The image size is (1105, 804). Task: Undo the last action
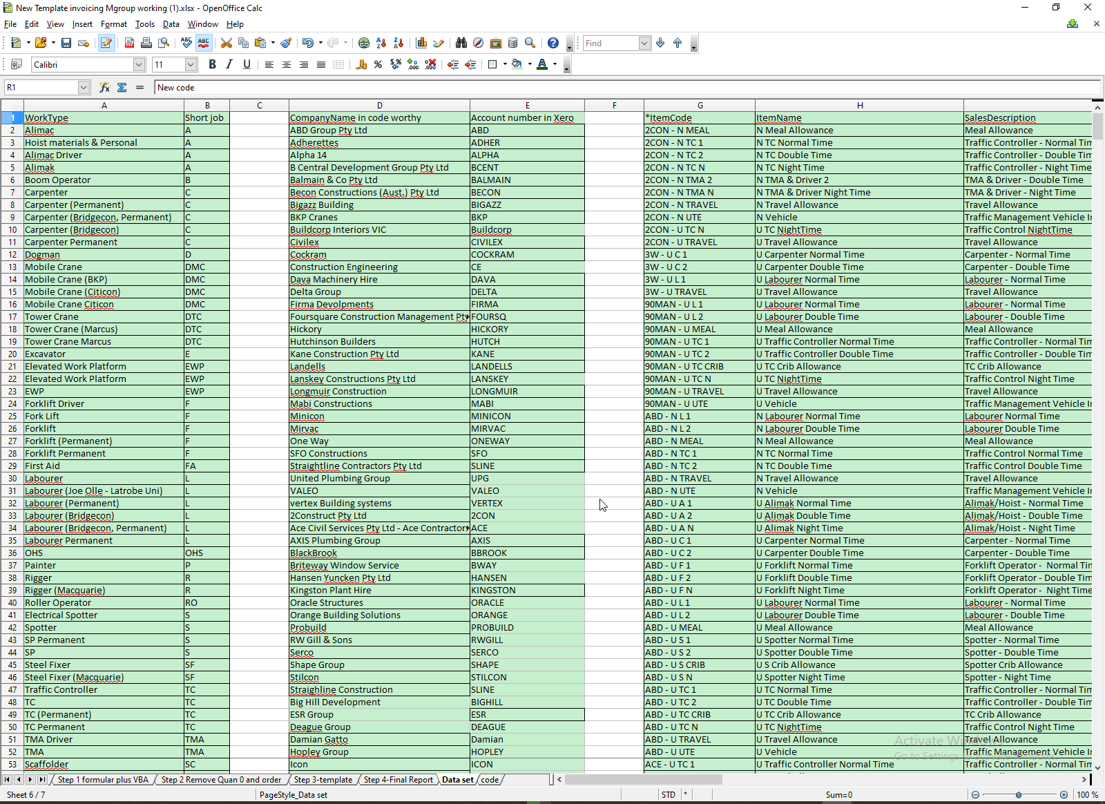tap(307, 43)
